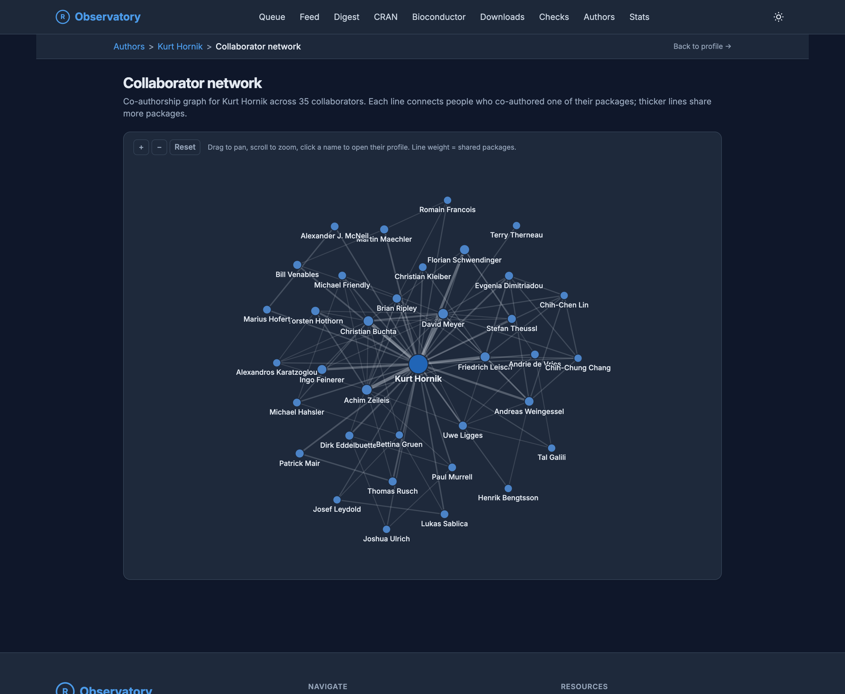Open the Queue nav item

pyautogui.click(x=272, y=17)
